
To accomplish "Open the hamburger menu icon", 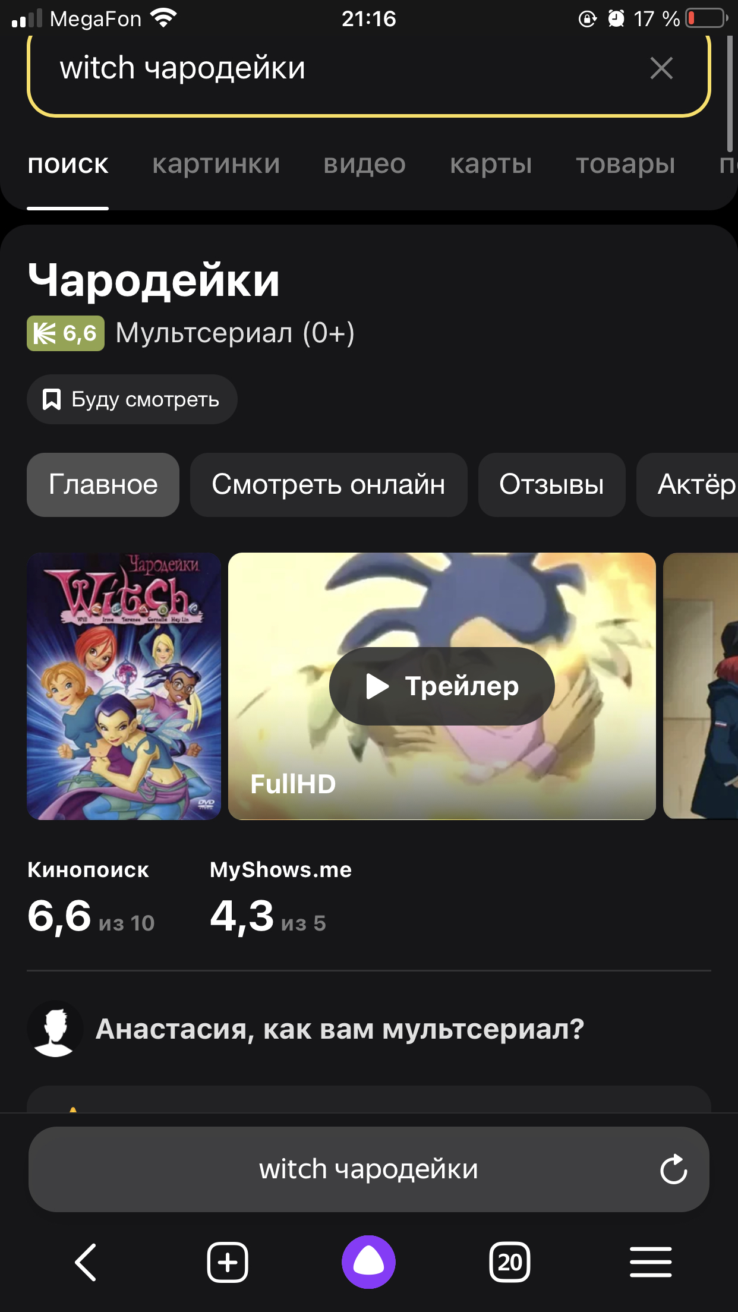I will [x=651, y=1262].
